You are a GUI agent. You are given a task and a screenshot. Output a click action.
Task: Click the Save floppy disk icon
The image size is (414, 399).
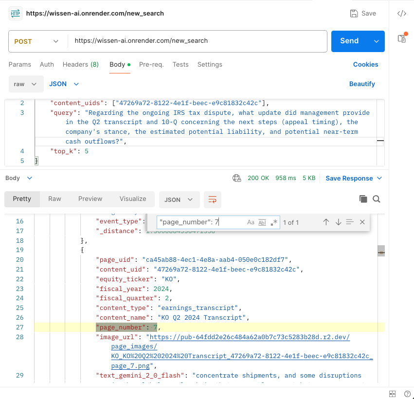click(x=354, y=14)
